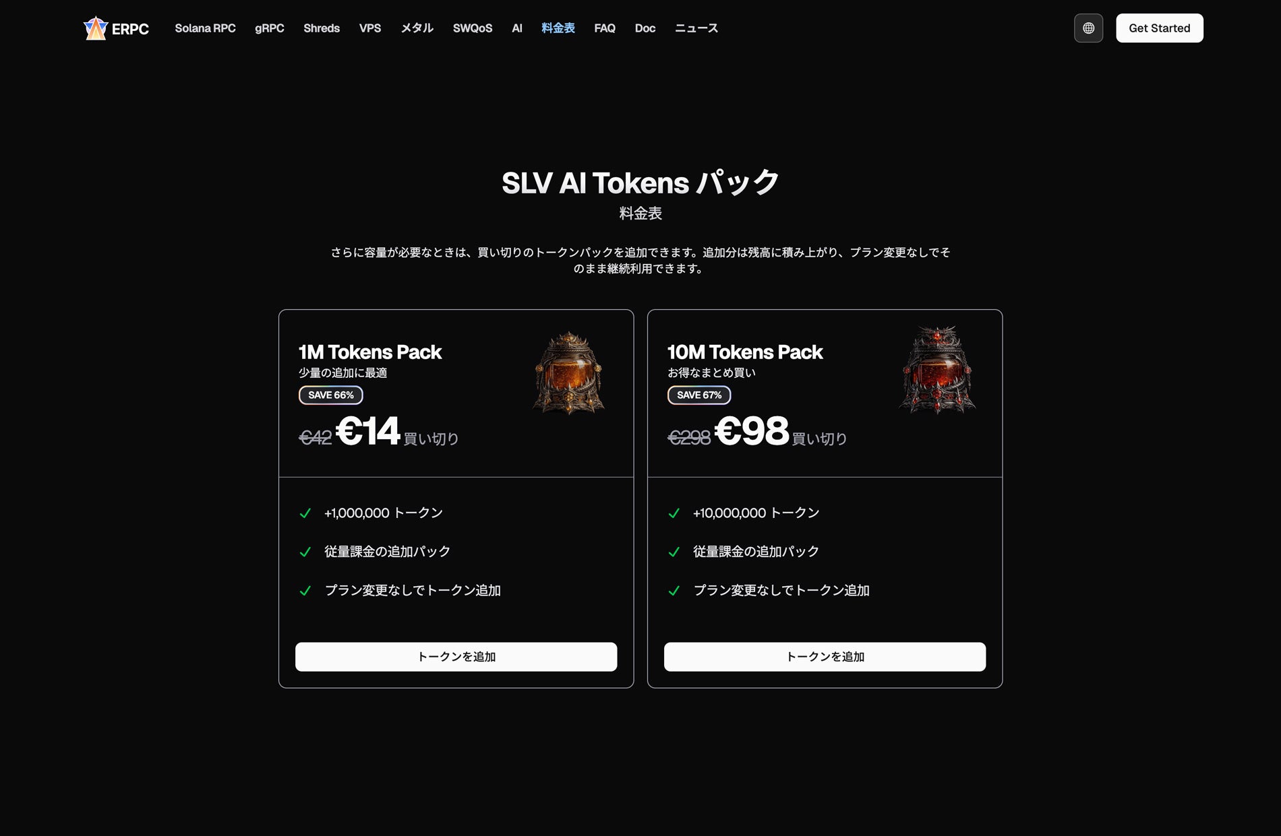Viewport: 1281px width, 836px height.
Task: Open the メタル nav item
Action: (x=417, y=28)
